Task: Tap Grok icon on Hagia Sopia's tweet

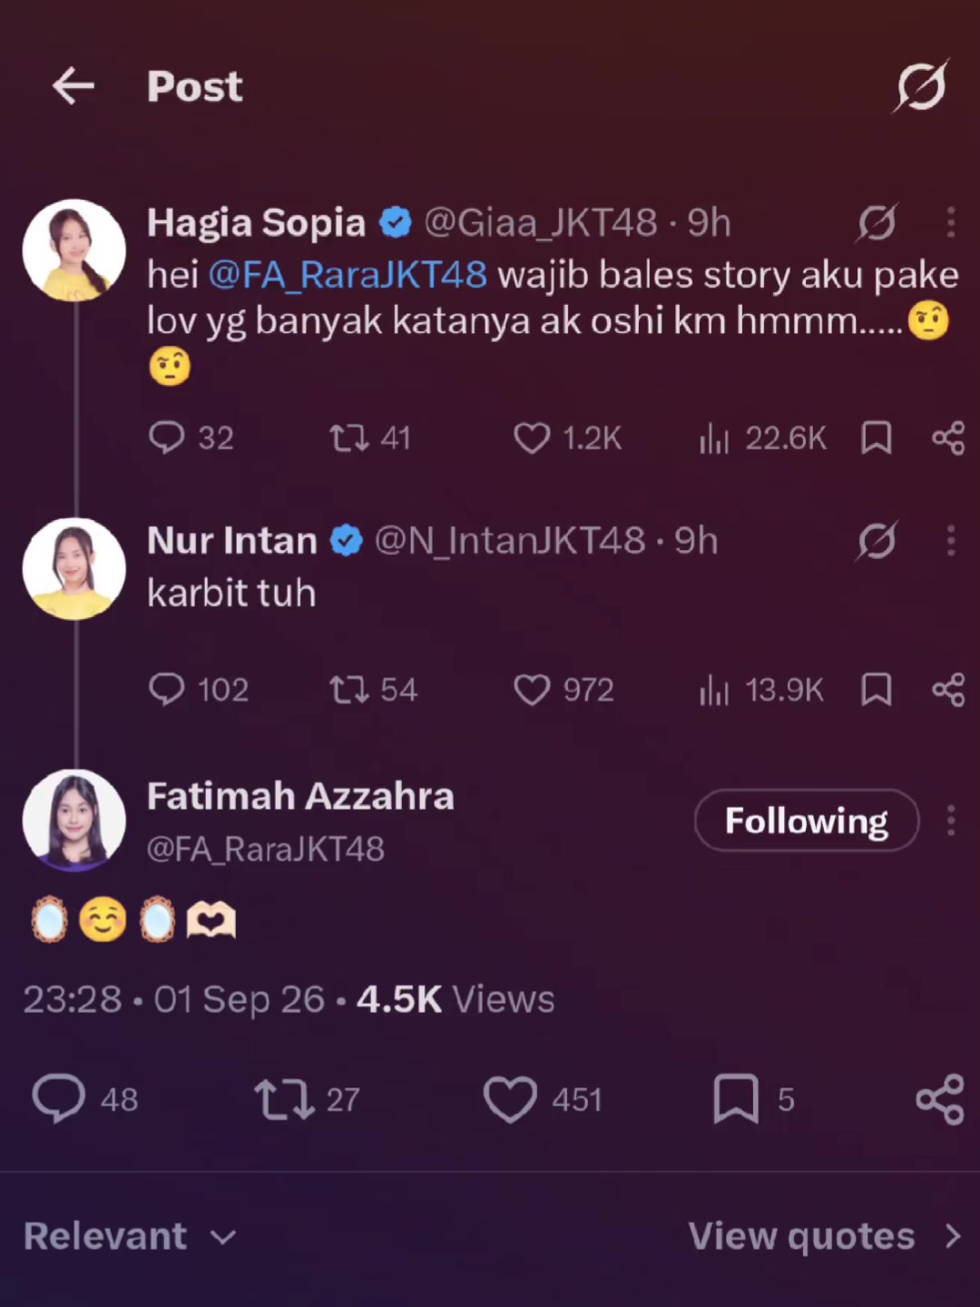Action: click(877, 222)
